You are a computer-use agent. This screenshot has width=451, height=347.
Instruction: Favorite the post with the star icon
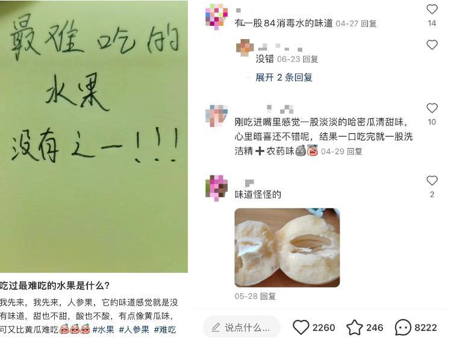point(354,328)
